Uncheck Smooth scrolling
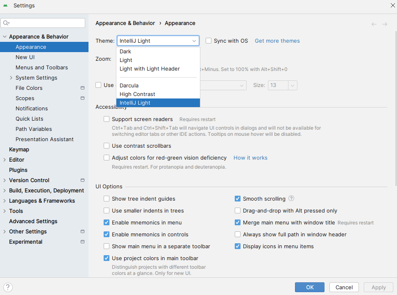Screen dimensions: 397x295 238,199
